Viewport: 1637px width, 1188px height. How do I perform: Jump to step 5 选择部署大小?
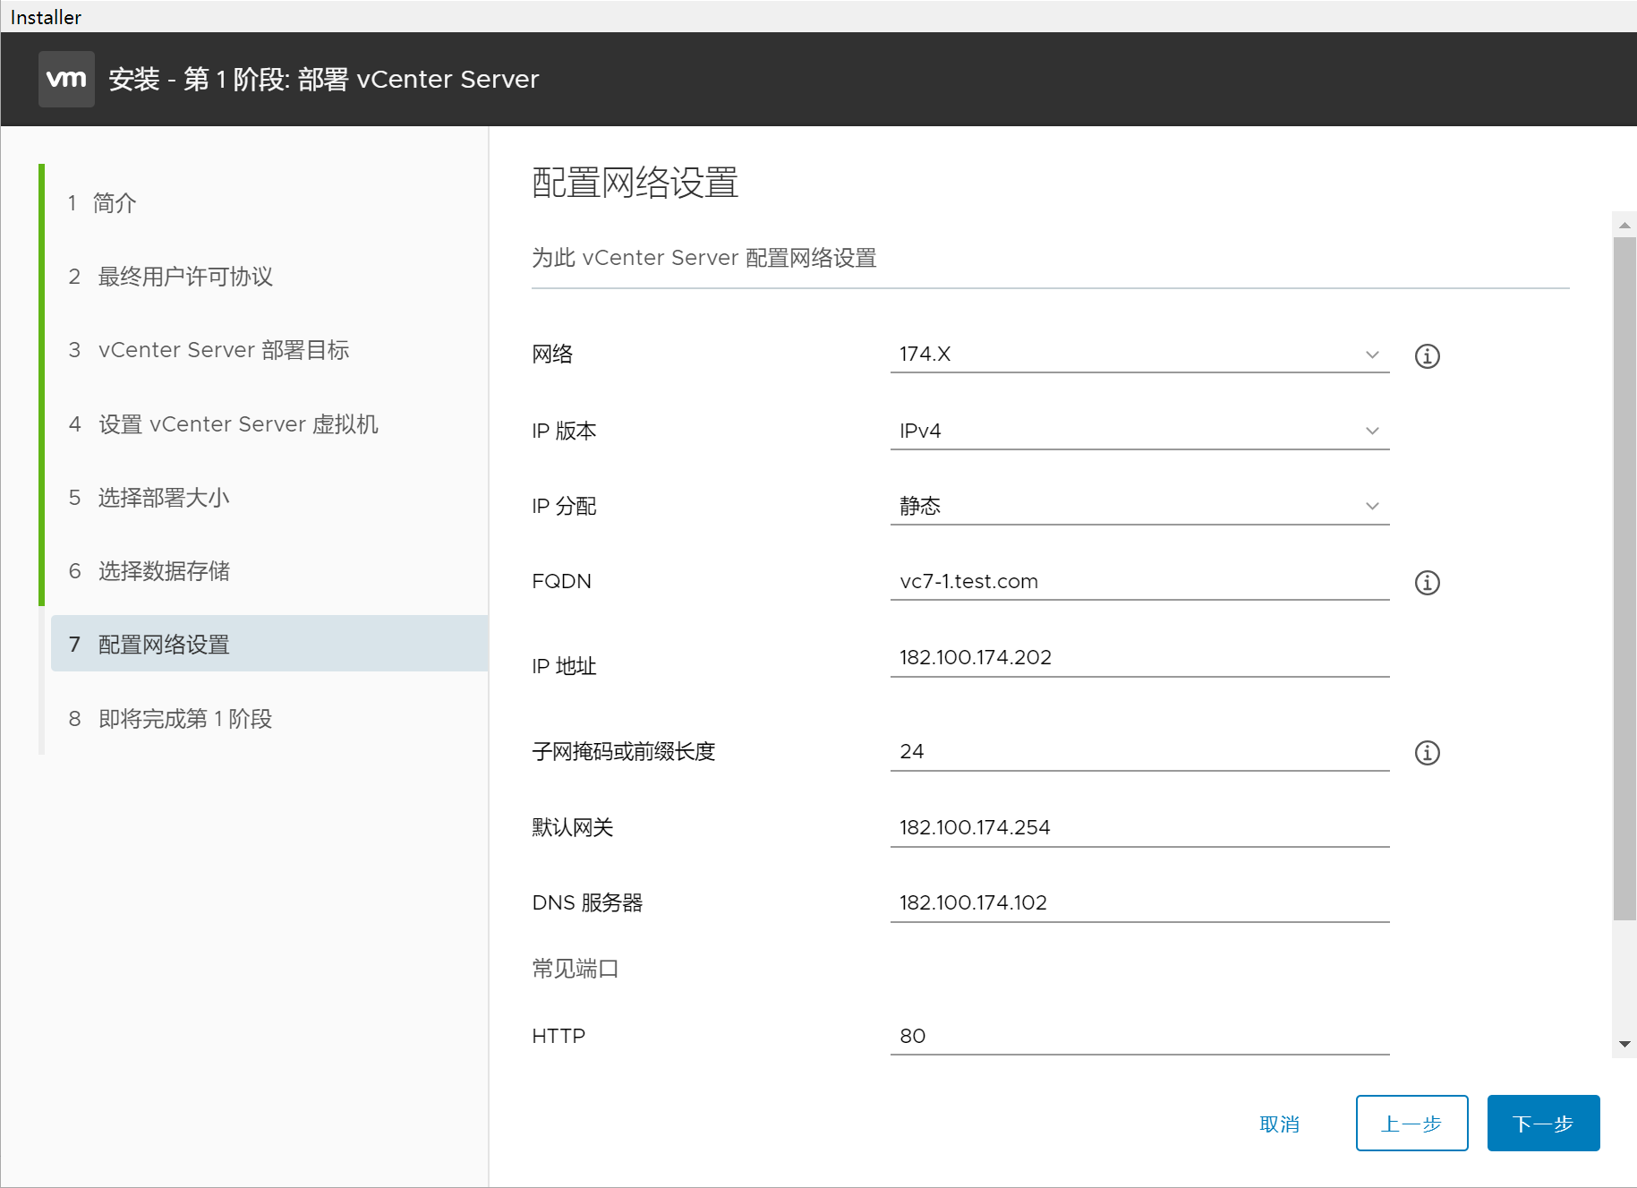[x=163, y=498]
